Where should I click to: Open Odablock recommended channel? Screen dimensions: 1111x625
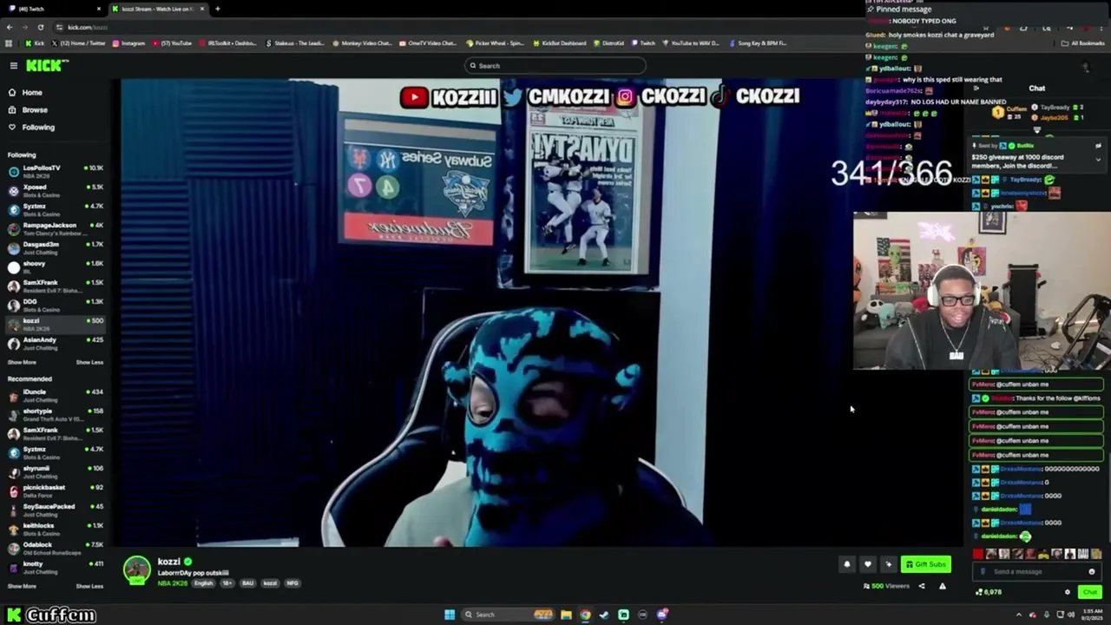coord(56,548)
